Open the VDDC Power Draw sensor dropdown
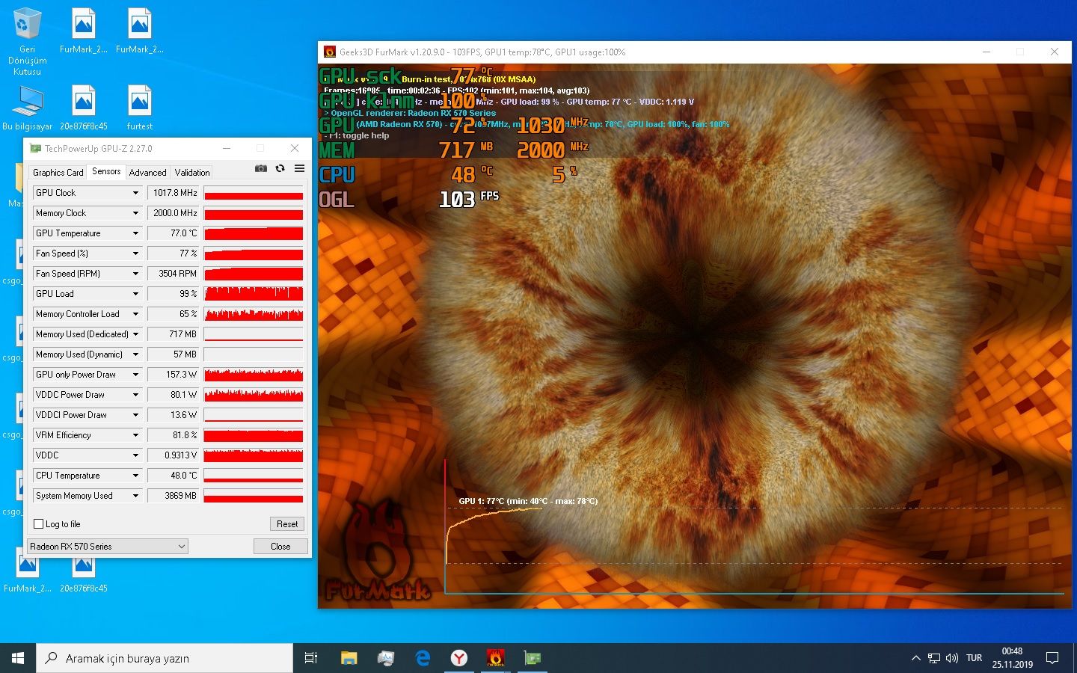This screenshot has width=1077, height=673. (x=135, y=395)
